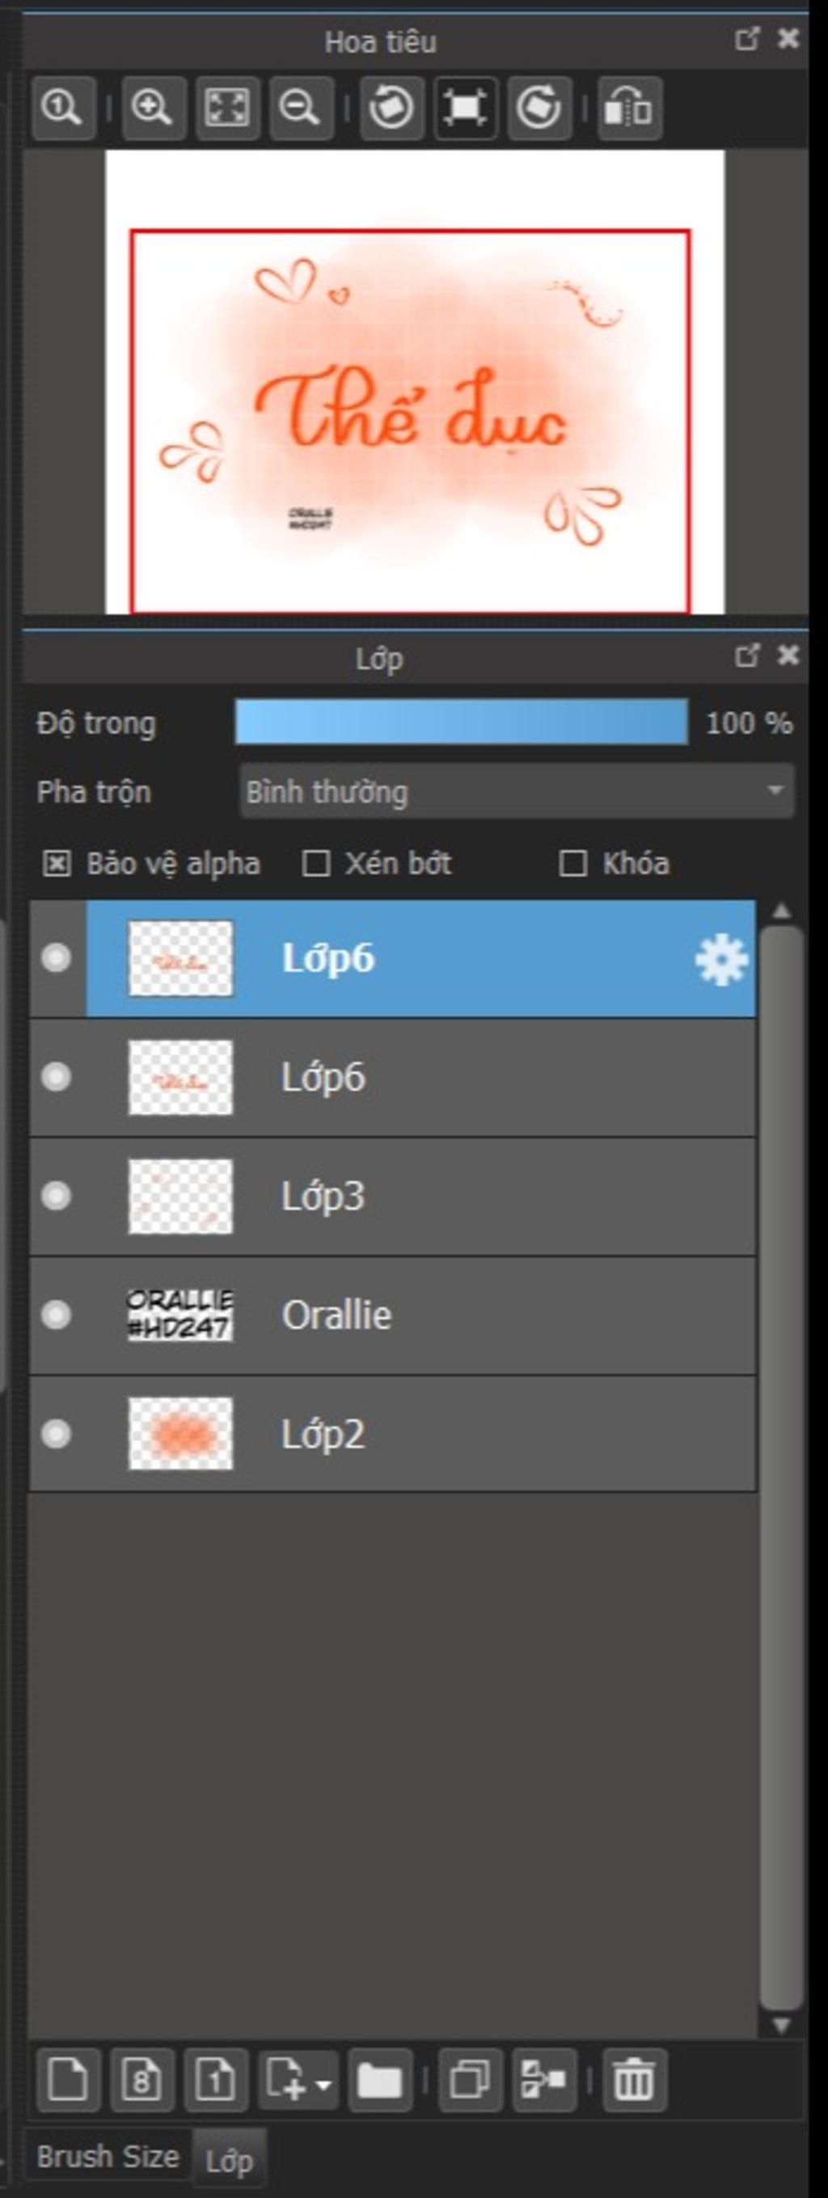Rotate canvas view counterclockwise
This screenshot has height=2198, width=828.
click(x=391, y=108)
